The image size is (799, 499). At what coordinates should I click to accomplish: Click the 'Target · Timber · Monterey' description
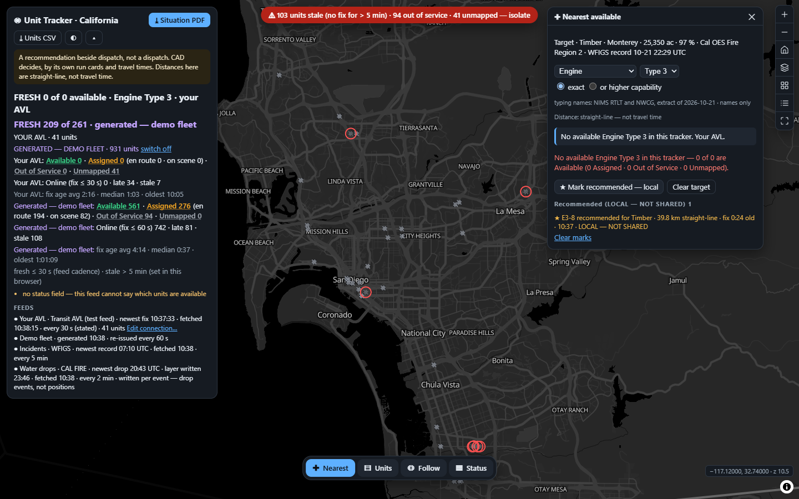point(646,47)
